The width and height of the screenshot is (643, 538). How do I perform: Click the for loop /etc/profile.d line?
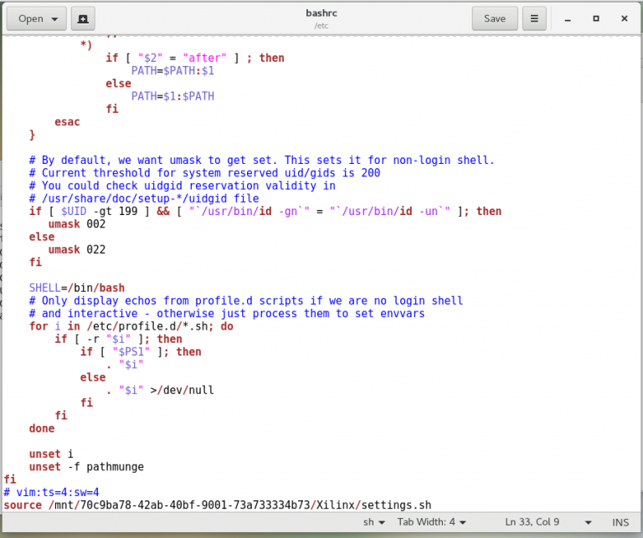pos(131,326)
